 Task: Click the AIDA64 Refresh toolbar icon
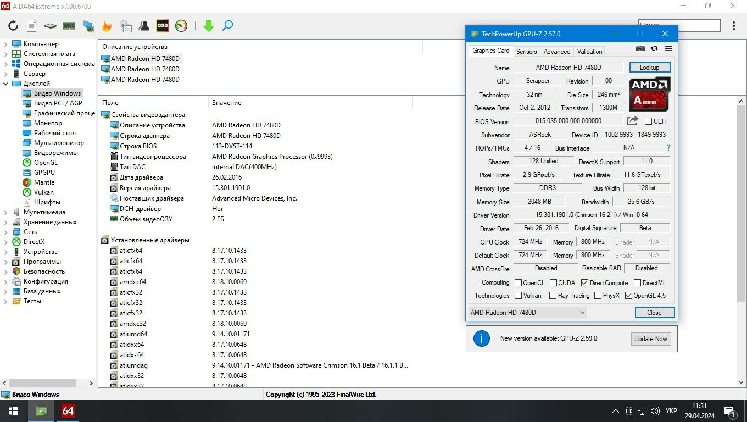pos(13,26)
